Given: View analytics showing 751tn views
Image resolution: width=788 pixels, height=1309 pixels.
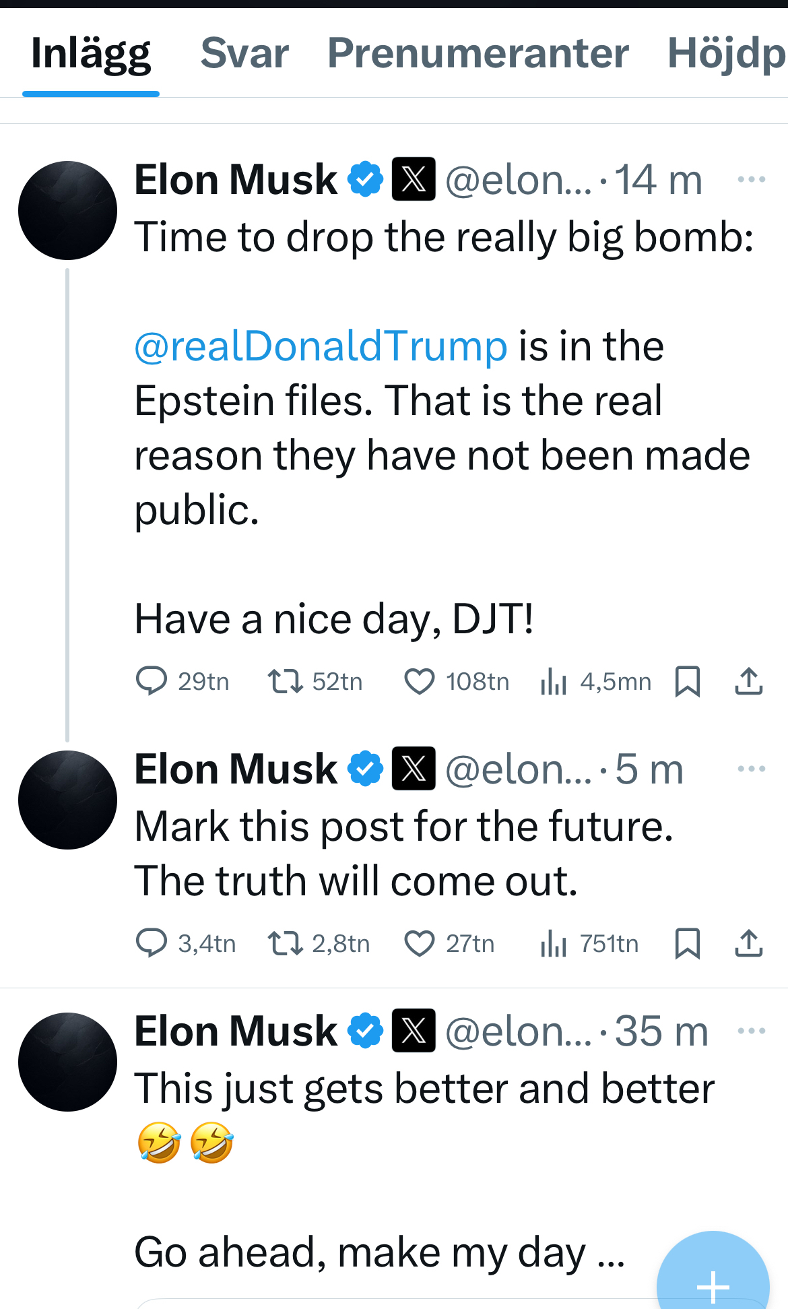Looking at the screenshot, I should [554, 943].
